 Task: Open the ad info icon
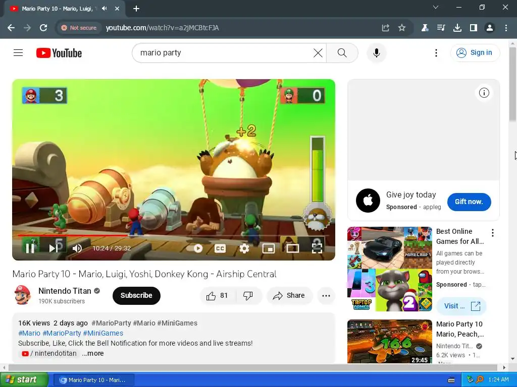click(x=484, y=93)
